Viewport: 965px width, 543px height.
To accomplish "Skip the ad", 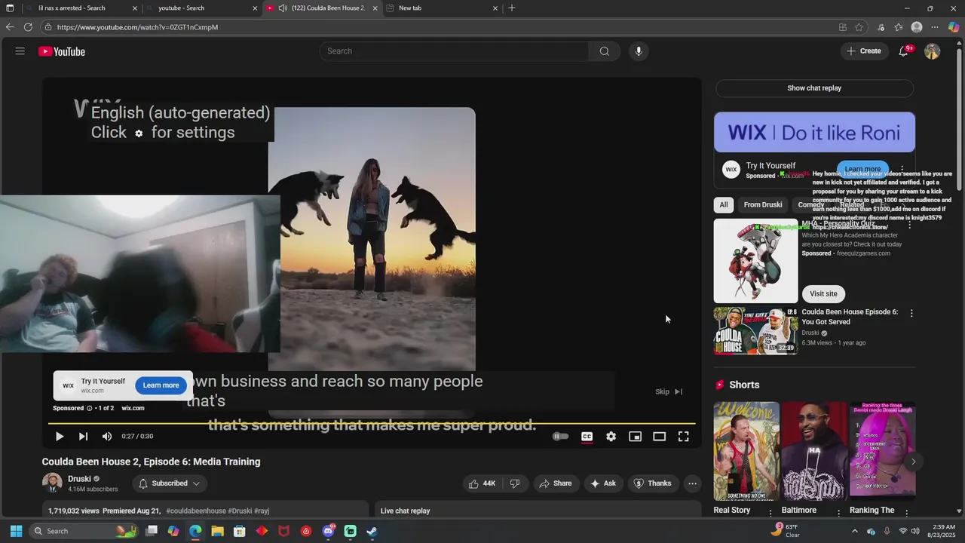I will click(x=668, y=391).
